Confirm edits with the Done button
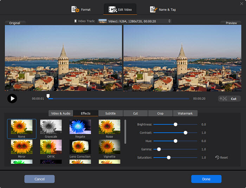246x188 pixels. (206, 179)
